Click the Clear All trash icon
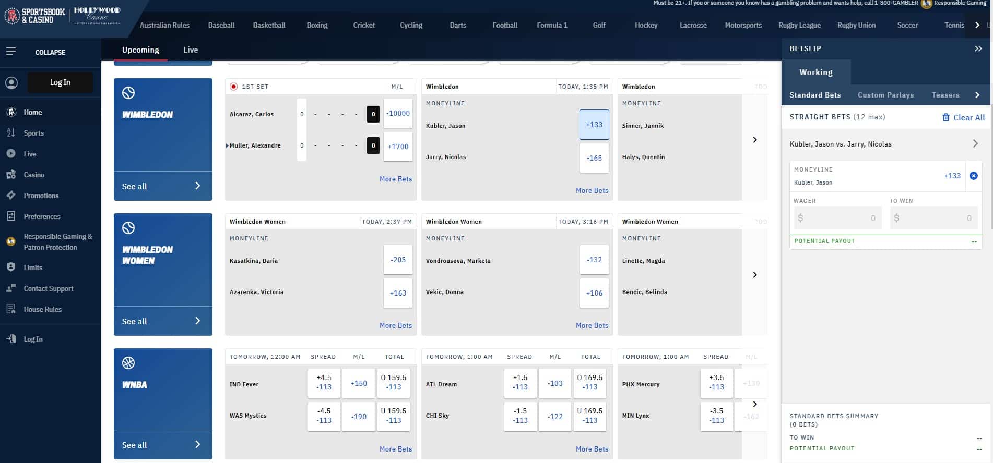Image resolution: width=993 pixels, height=463 pixels. click(945, 117)
